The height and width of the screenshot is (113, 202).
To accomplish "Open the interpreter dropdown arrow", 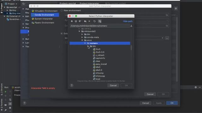I will click(162, 38).
